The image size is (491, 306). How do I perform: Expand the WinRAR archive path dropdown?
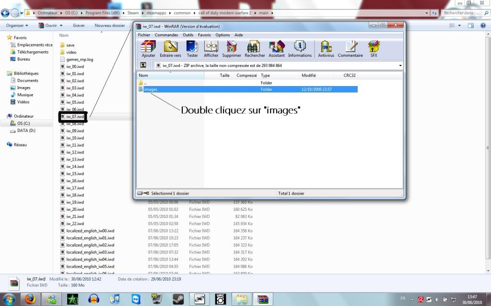[x=400, y=66]
